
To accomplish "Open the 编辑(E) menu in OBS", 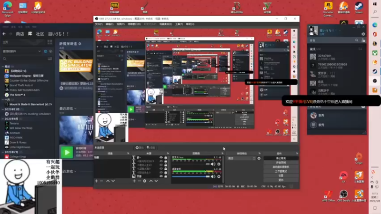I will tap(110, 24).
